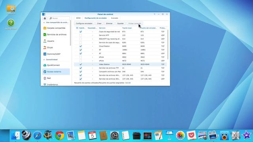Click the home icon in Panel de control

click(45, 18)
